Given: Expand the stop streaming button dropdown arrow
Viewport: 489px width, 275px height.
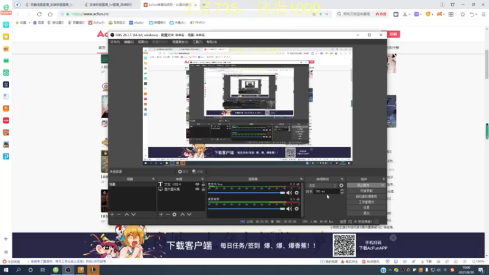Looking at the screenshot, I should pos(383,185).
